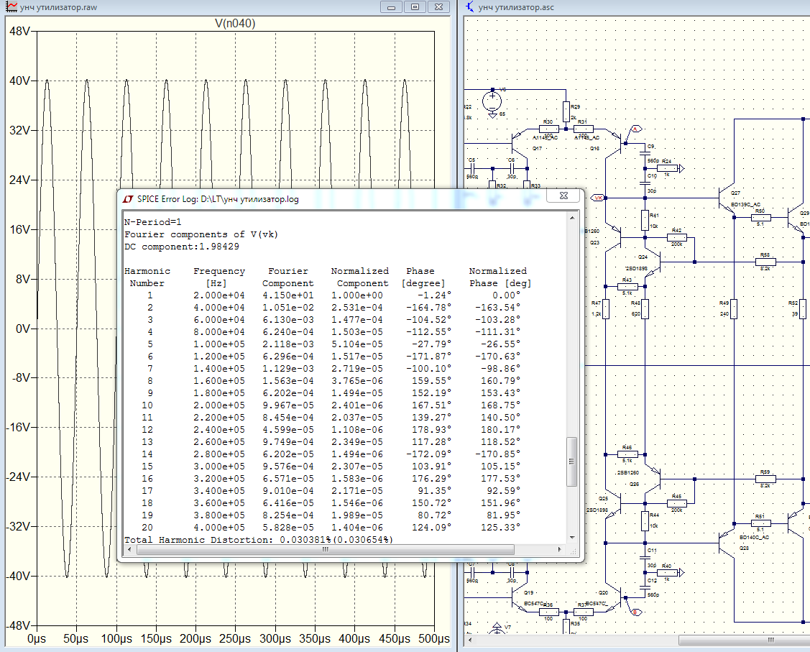Click the V(n040) trace label

[235, 24]
